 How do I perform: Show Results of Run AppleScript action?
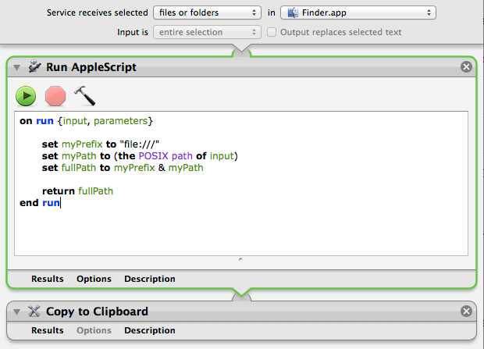pyautogui.click(x=47, y=279)
